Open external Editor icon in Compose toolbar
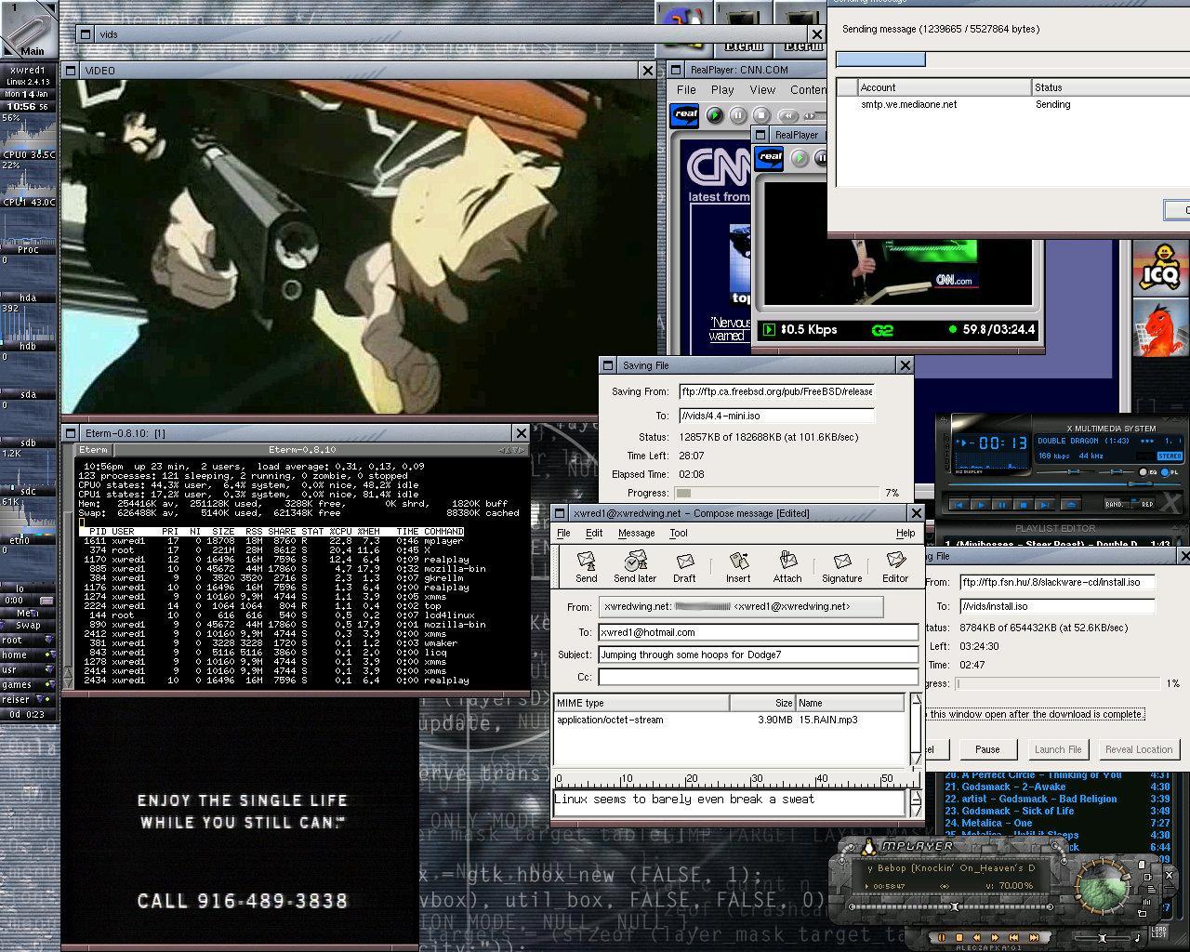The height and width of the screenshot is (952, 1190). point(895,566)
